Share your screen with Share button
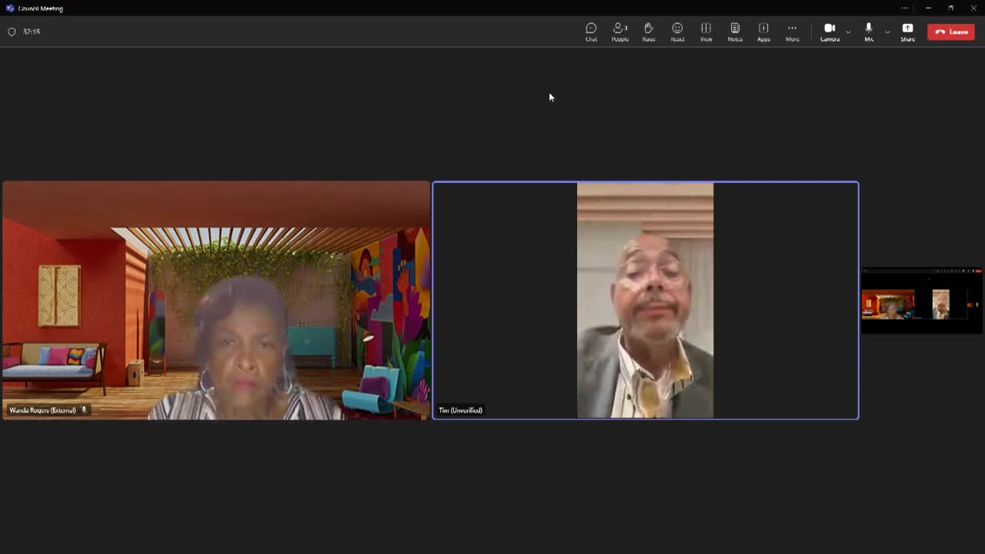Screen dimensions: 985x554 (907, 32)
